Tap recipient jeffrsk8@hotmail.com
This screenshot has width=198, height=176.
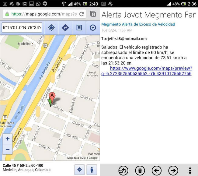click(x=127, y=39)
